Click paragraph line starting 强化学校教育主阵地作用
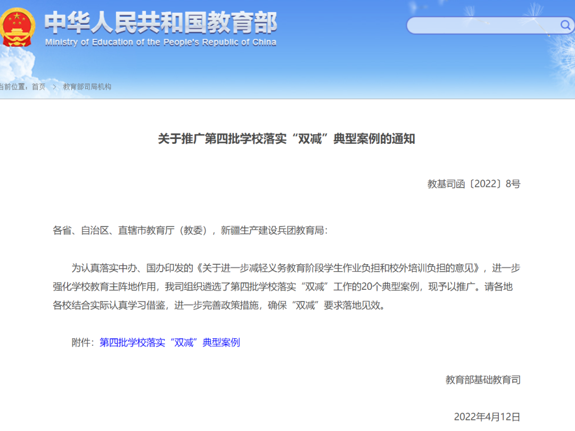The width and height of the screenshot is (575, 431). point(283,287)
